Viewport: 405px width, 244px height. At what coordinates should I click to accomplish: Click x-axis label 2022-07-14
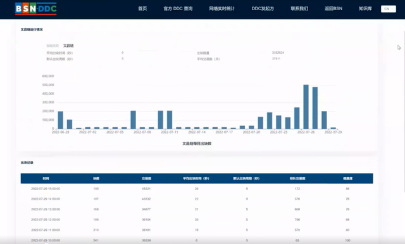197,132
